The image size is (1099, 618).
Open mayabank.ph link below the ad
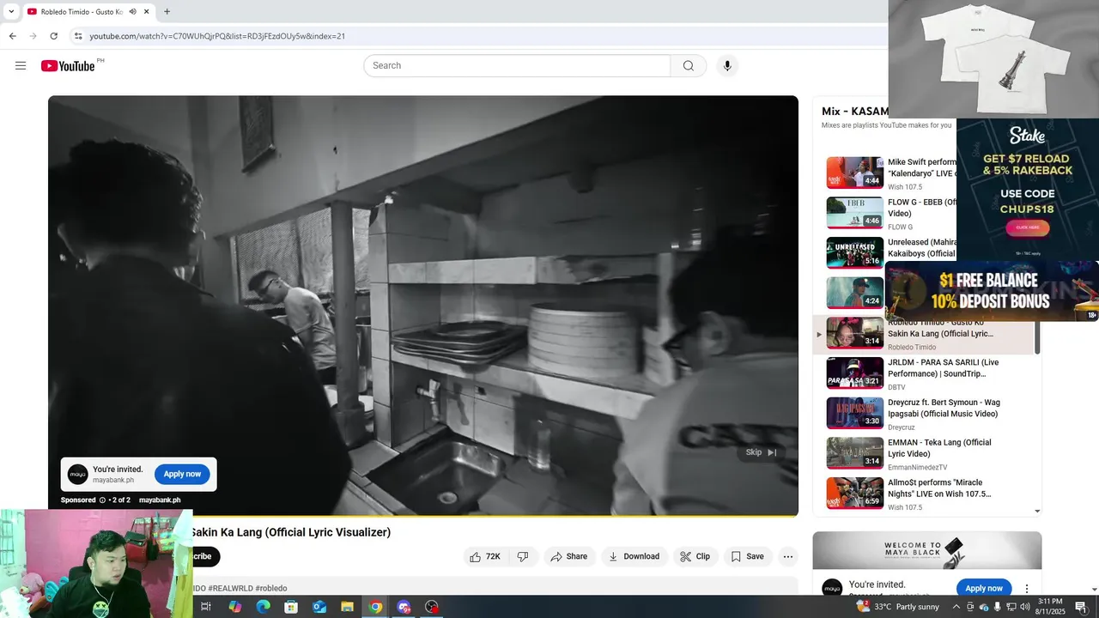click(160, 500)
